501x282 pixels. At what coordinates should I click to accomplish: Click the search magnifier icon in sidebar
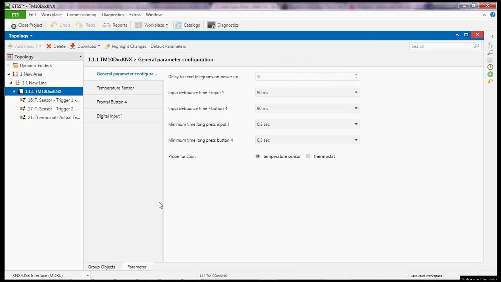click(490, 53)
